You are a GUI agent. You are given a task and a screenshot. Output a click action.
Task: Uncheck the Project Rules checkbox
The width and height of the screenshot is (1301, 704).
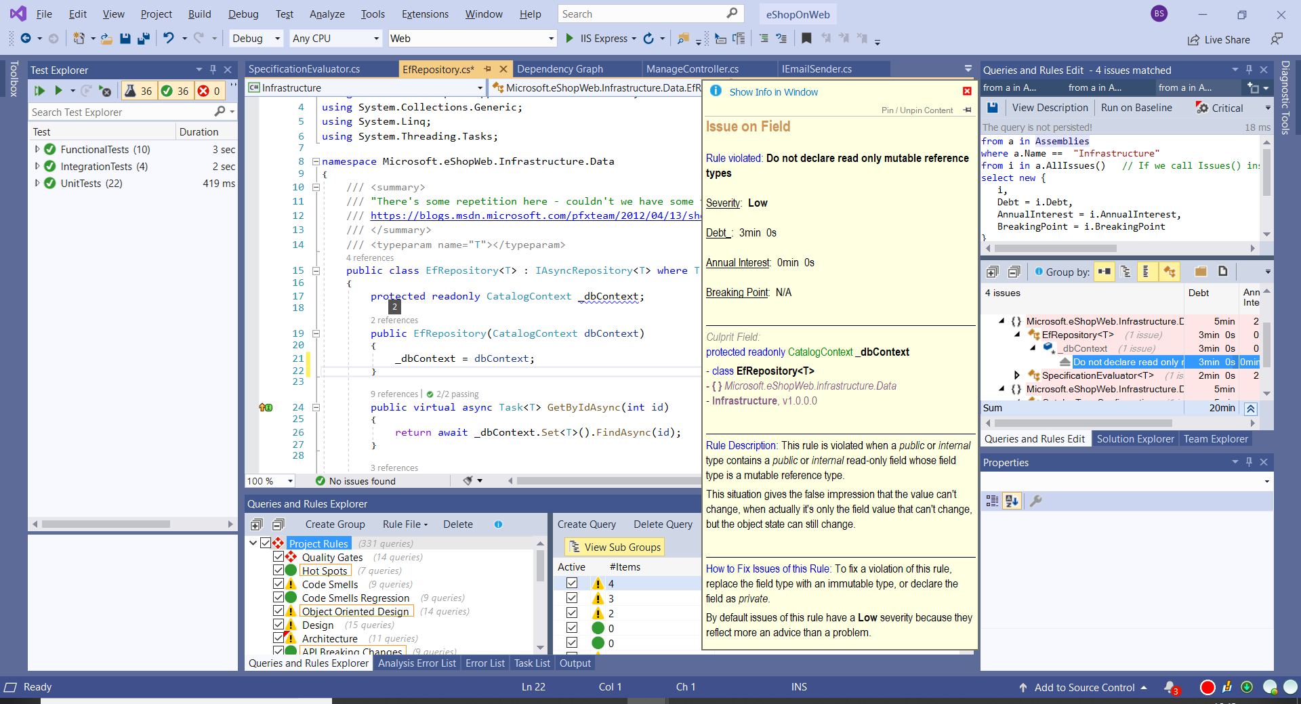pyautogui.click(x=266, y=543)
